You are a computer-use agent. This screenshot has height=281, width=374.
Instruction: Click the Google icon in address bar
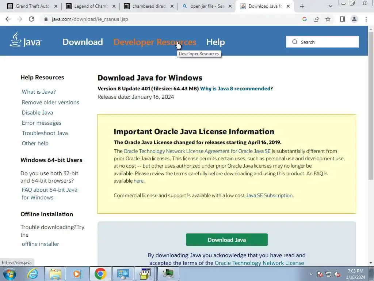[x=304, y=19]
